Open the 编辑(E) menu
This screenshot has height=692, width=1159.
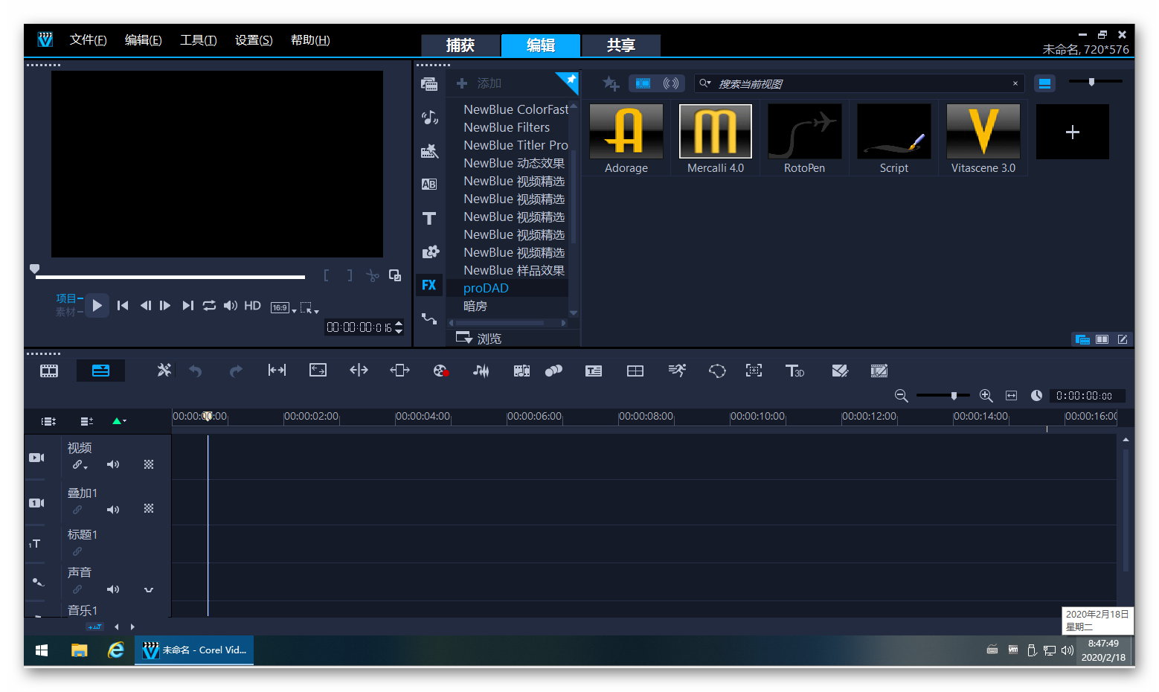click(143, 40)
